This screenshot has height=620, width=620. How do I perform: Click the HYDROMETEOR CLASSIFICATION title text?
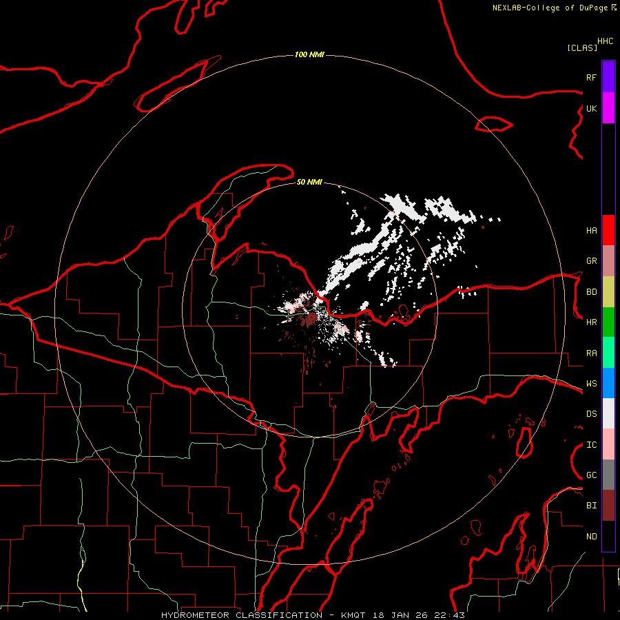[242, 615]
